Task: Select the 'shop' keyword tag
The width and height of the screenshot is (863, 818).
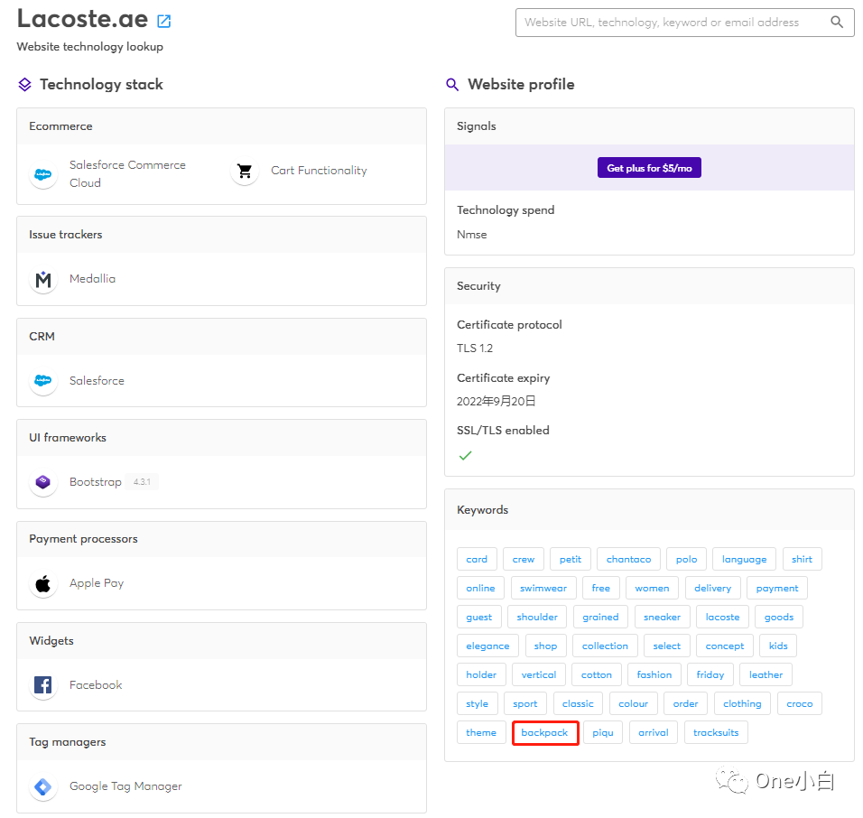Action: pyautogui.click(x=545, y=646)
